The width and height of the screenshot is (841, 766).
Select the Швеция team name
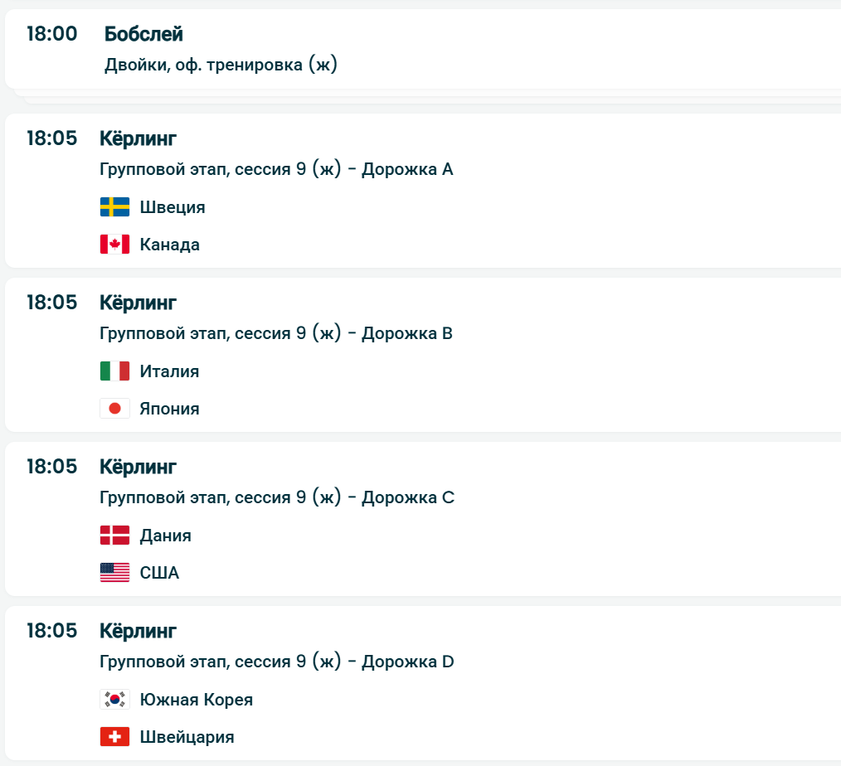pos(172,207)
